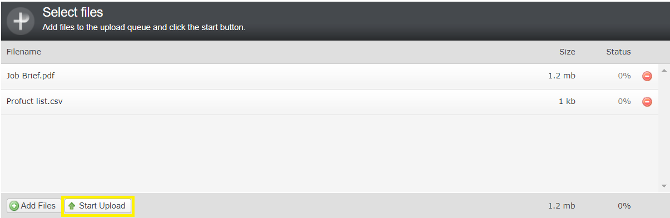This screenshot has height=218, width=670.
Task: Click the green arrow icon on Start Upload
Action: [72, 206]
